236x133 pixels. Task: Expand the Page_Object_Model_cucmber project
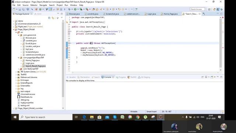pos(14,108)
